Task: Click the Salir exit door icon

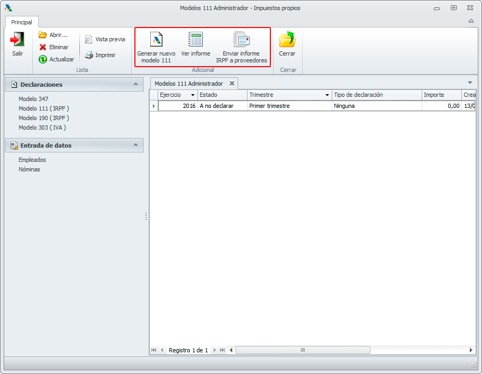Action: point(17,39)
